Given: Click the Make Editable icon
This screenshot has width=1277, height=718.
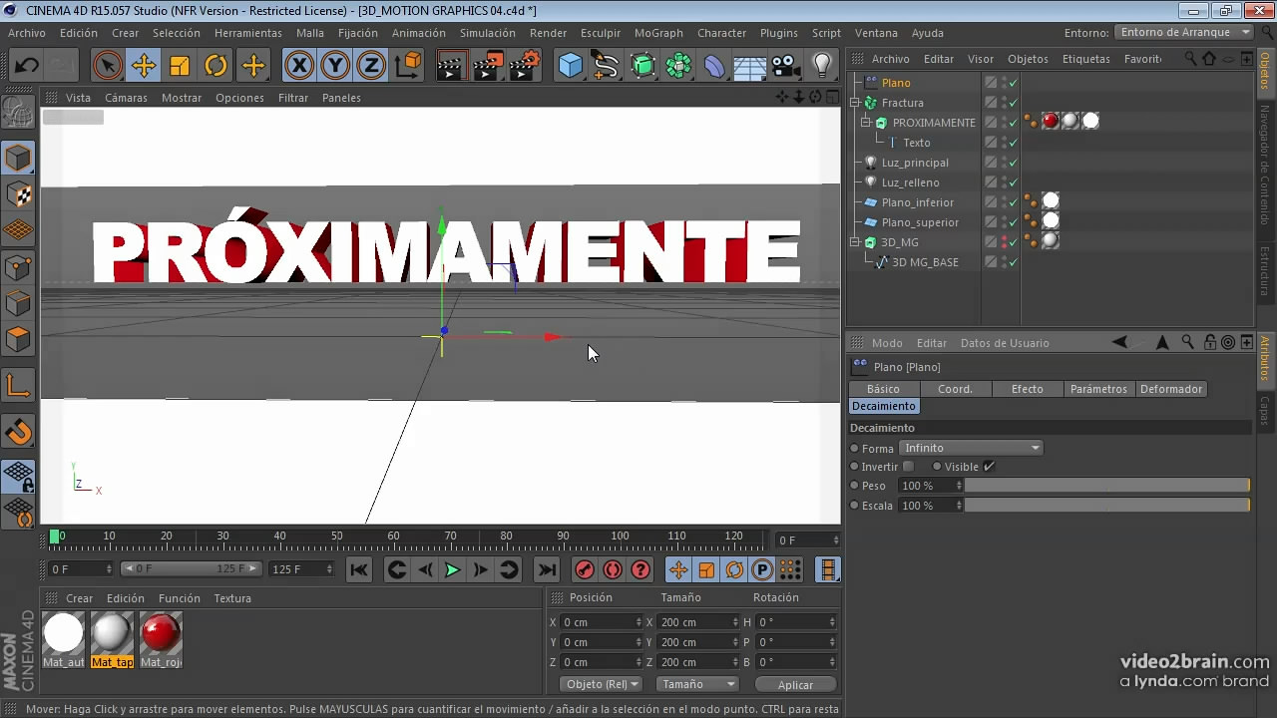Looking at the screenshot, I should click(18, 112).
